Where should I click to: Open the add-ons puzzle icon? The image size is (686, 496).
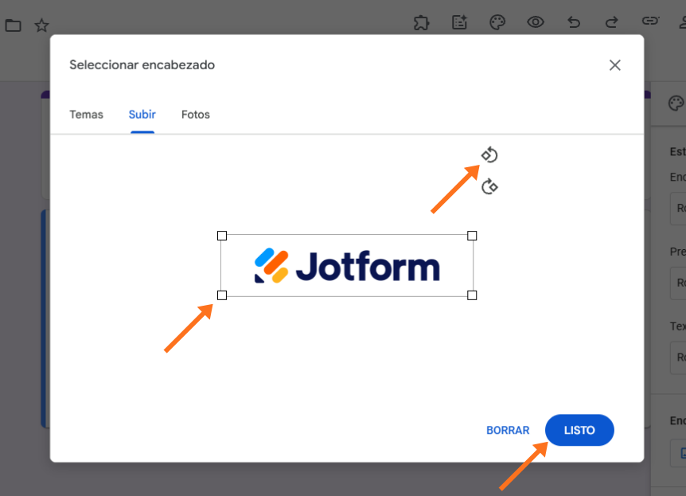pos(421,23)
